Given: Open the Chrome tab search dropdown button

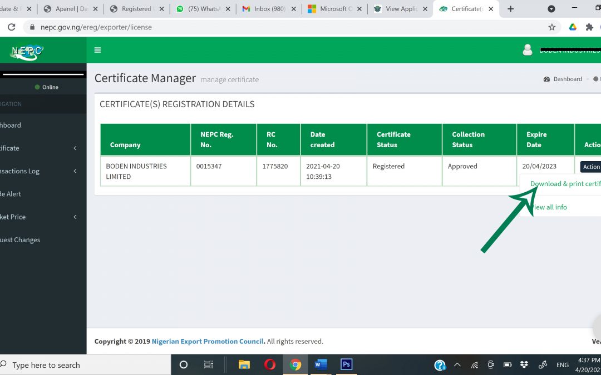Looking at the screenshot, I should coord(551,9).
